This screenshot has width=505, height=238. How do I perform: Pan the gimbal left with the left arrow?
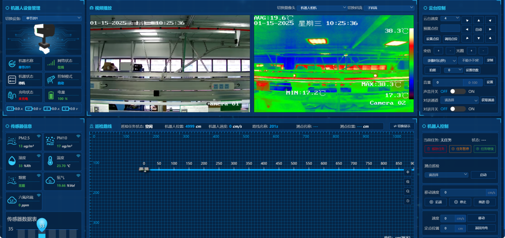pos(467,30)
